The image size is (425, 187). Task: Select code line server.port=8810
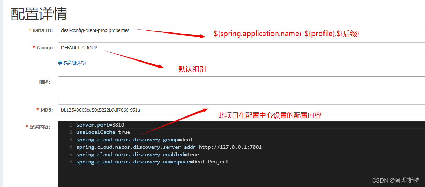pyautogui.click(x=100, y=125)
